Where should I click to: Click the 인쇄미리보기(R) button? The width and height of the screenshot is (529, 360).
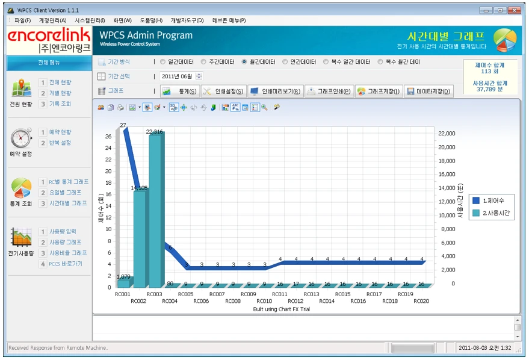[x=276, y=91]
